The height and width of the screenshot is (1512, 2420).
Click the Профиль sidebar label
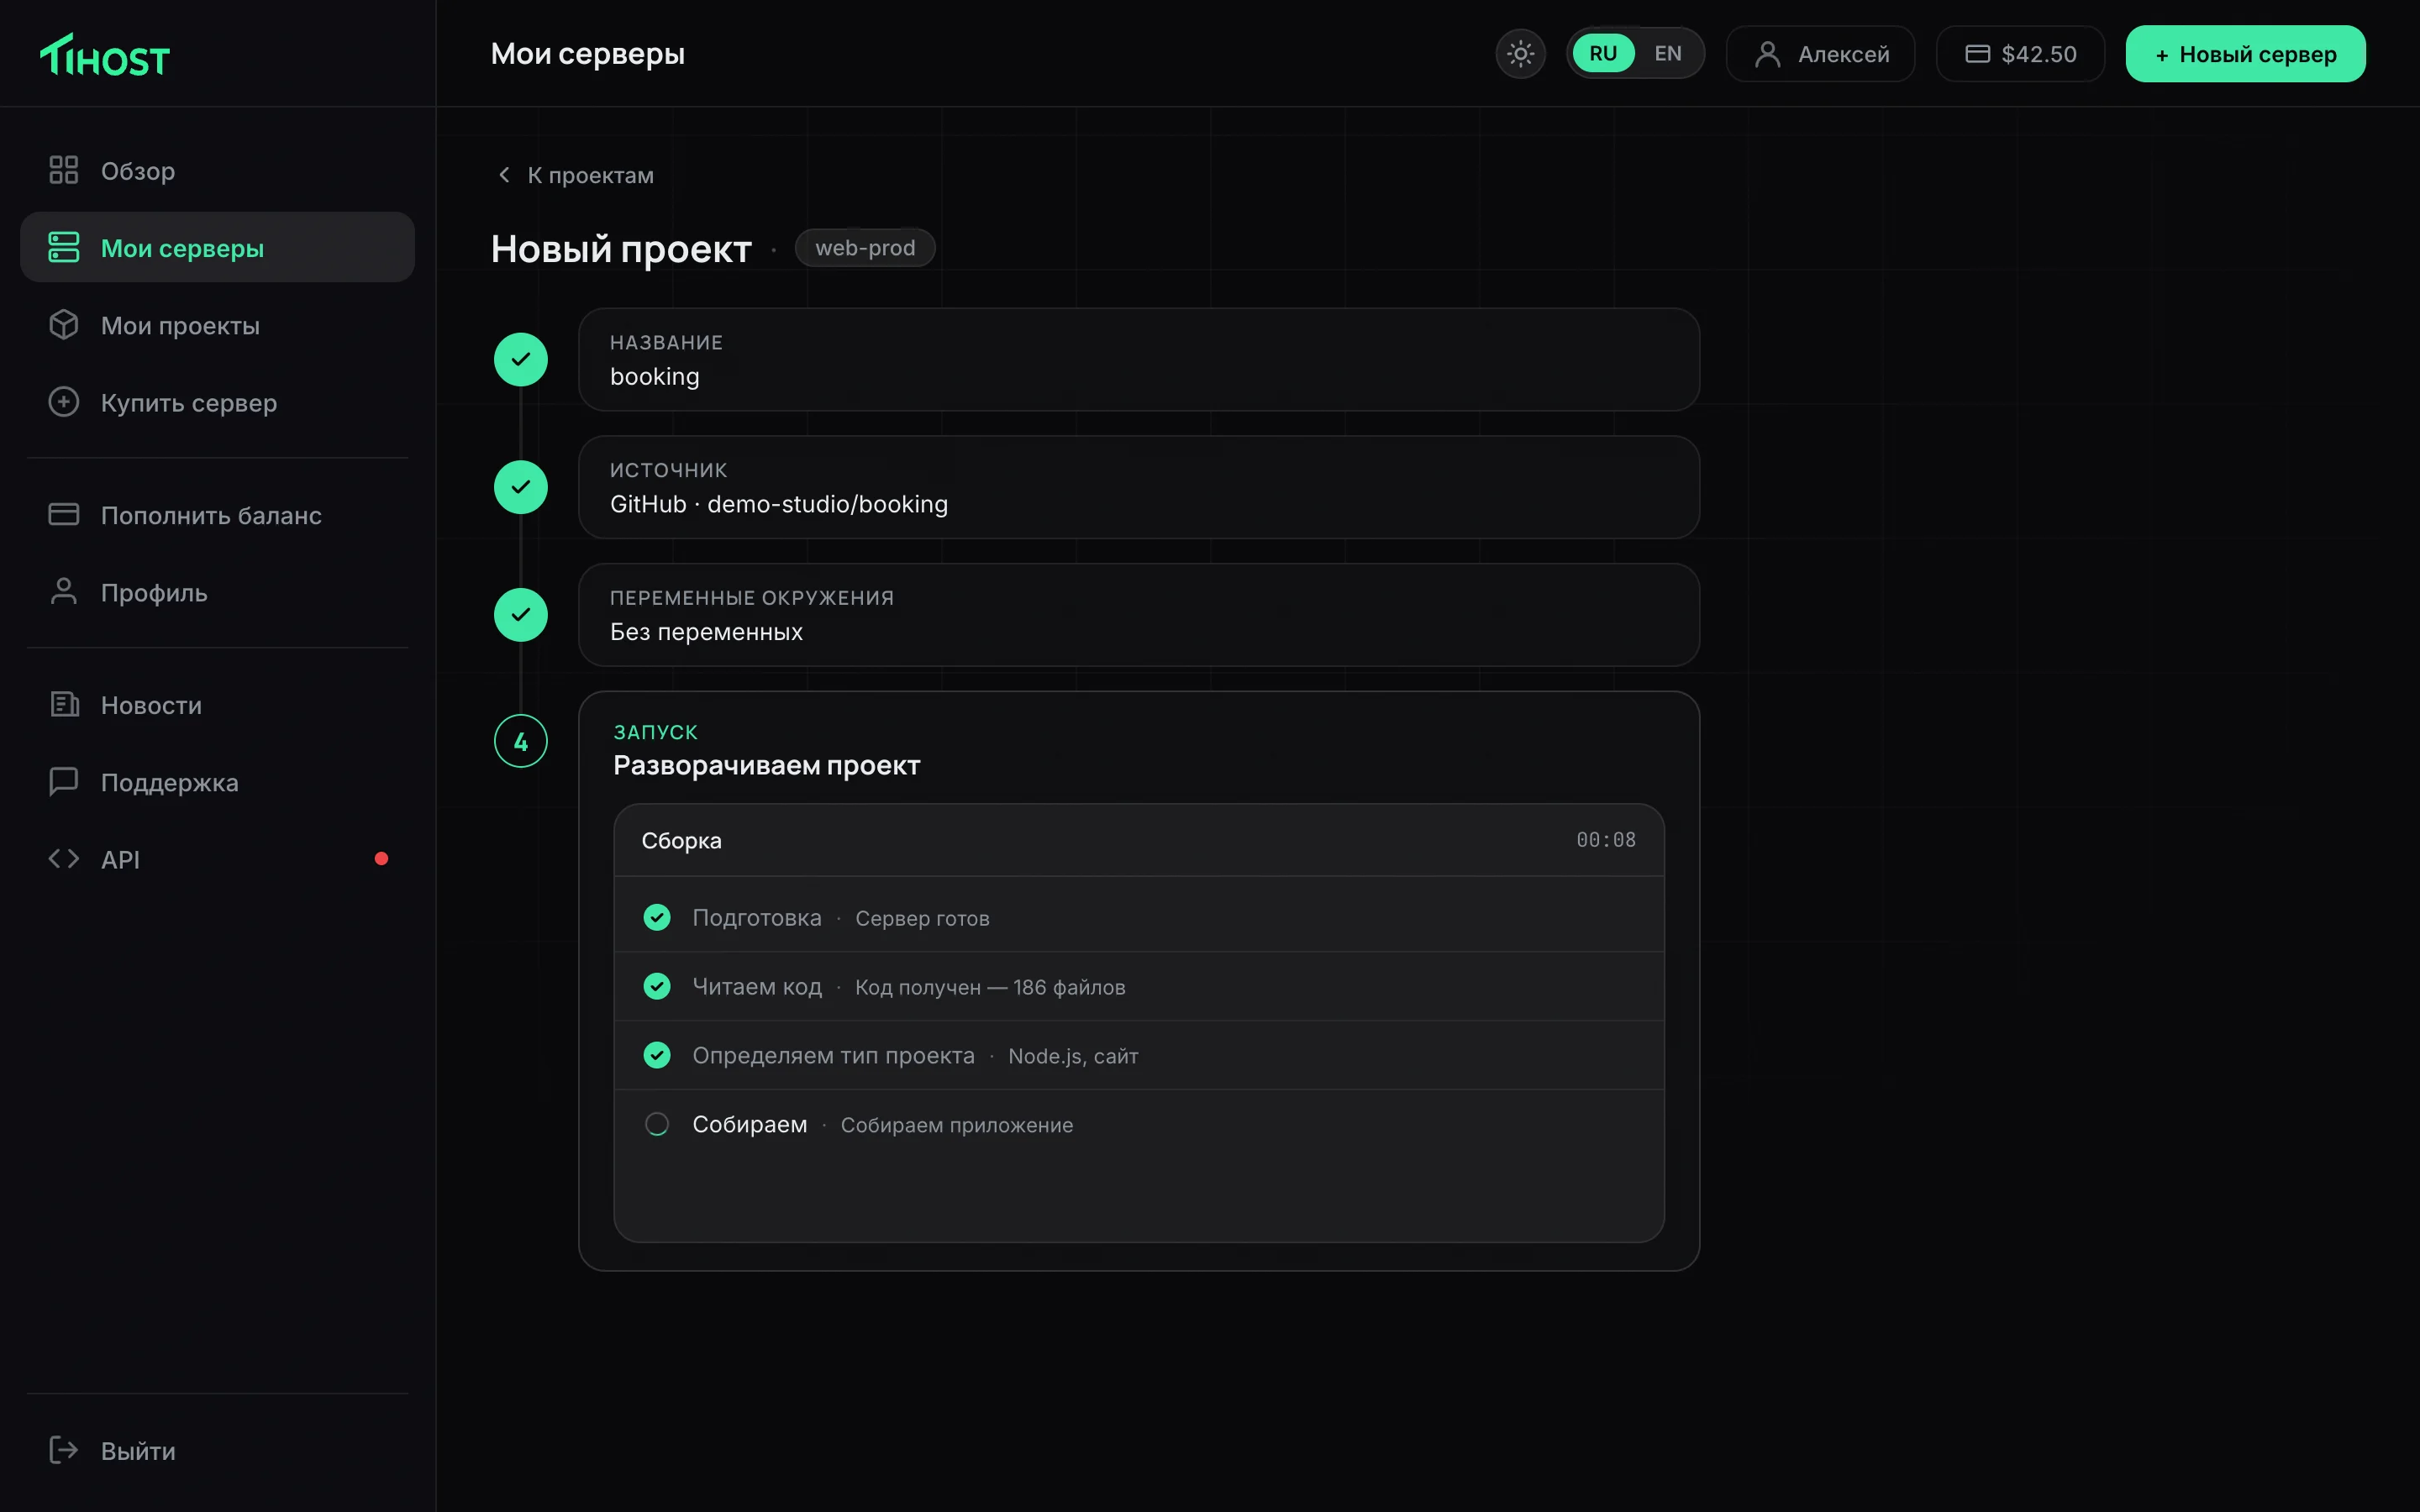tap(154, 592)
